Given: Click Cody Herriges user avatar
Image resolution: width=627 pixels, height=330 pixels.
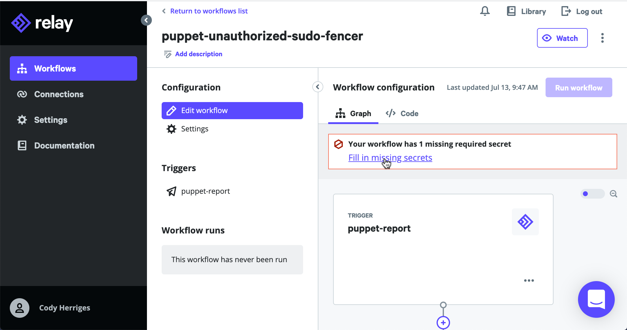Looking at the screenshot, I should (20, 308).
